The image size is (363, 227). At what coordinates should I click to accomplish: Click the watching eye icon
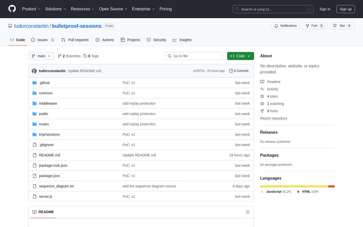pos(262,104)
